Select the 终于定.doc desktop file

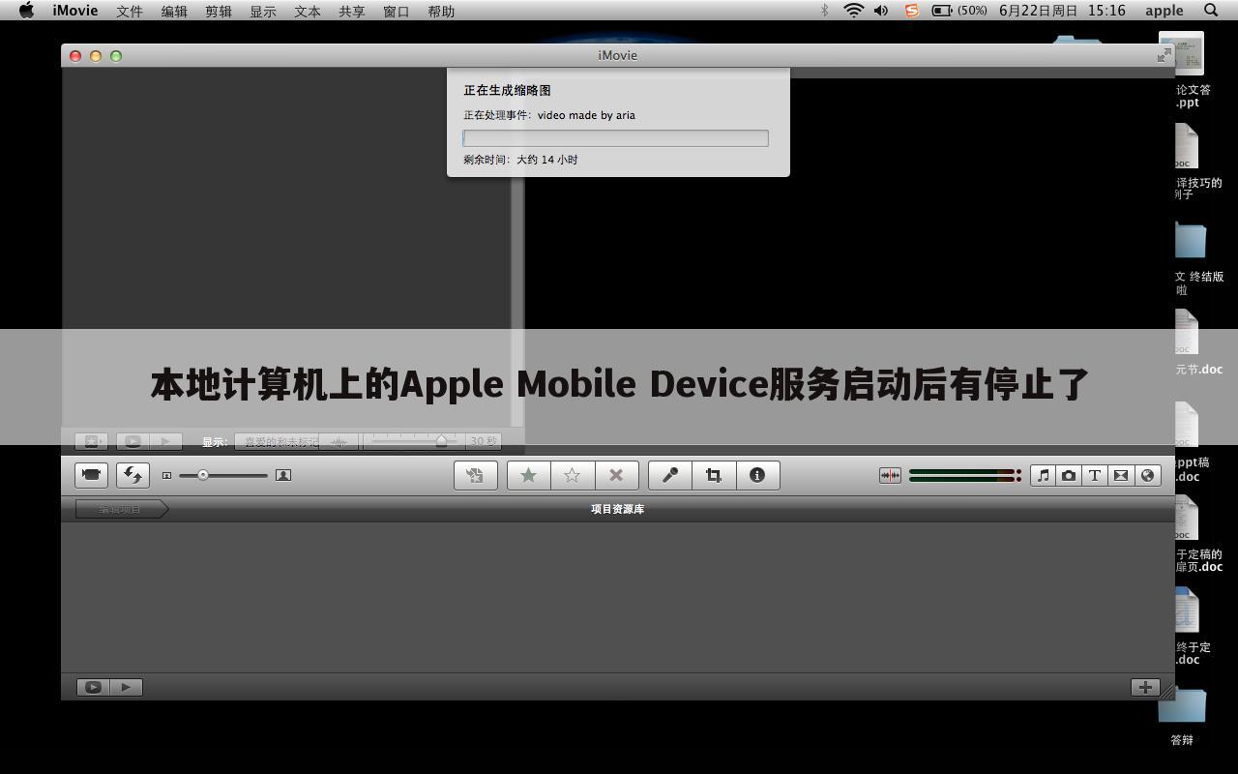tap(1192, 626)
